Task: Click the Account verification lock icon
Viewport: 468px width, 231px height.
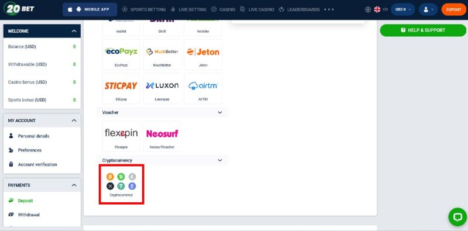Action: [x=11, y=164]
